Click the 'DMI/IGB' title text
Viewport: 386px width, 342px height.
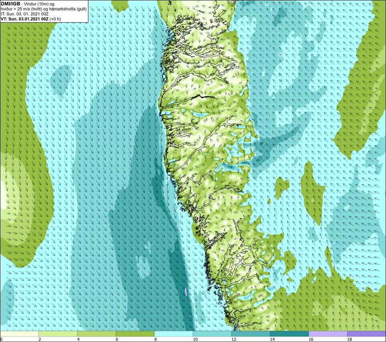pyautogui.click(x=10, y=4)
